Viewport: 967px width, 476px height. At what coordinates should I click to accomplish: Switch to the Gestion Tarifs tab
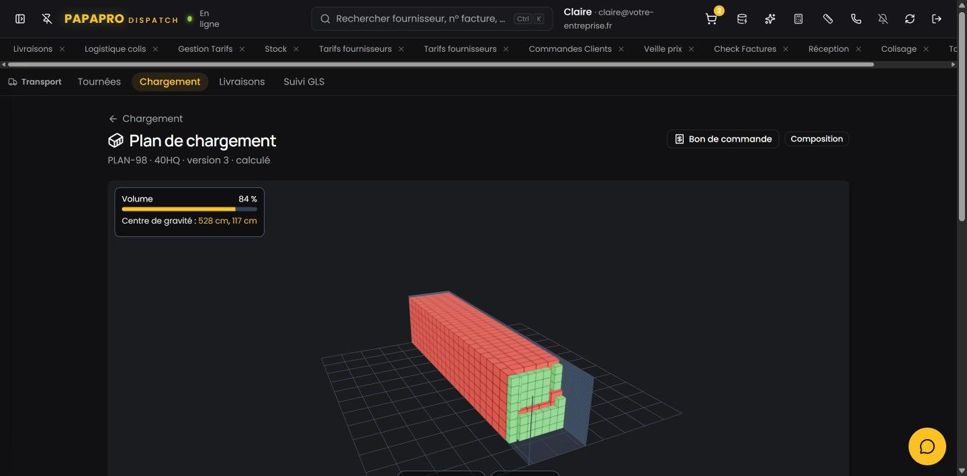(205, 49)
